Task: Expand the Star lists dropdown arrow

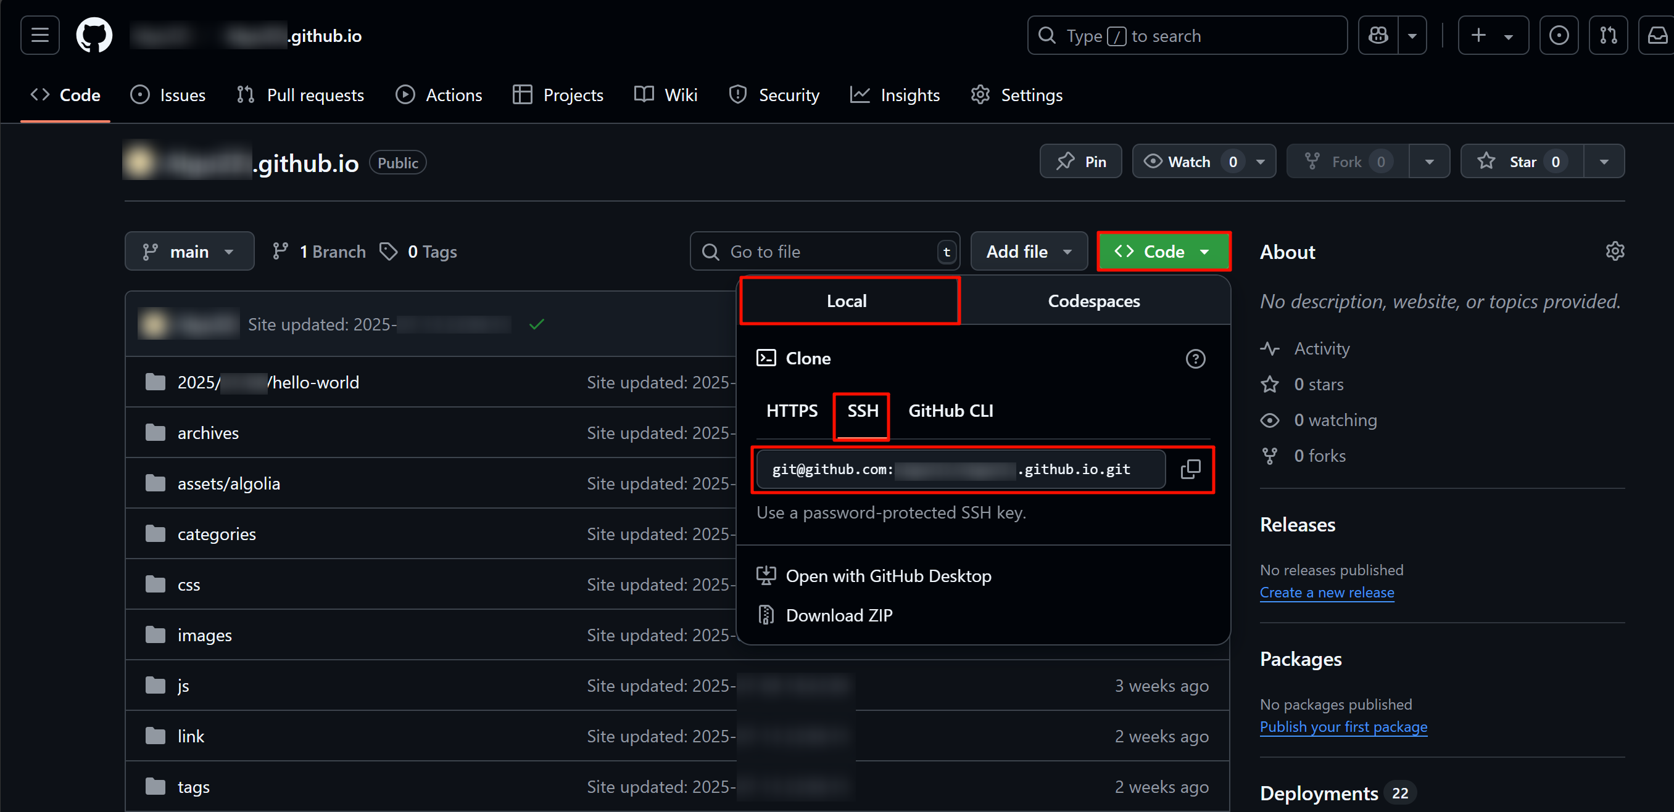Action: (x=1604, y=161)
